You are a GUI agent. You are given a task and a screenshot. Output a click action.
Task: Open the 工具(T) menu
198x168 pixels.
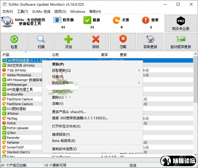pyautogui.click(x=22, y=12)
